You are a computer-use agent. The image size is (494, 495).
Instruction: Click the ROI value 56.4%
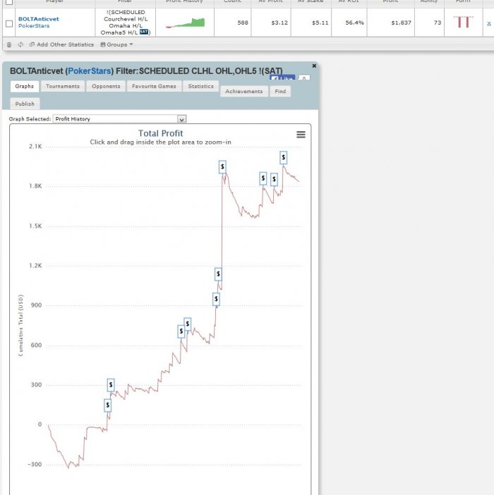(x=354, y=23)
